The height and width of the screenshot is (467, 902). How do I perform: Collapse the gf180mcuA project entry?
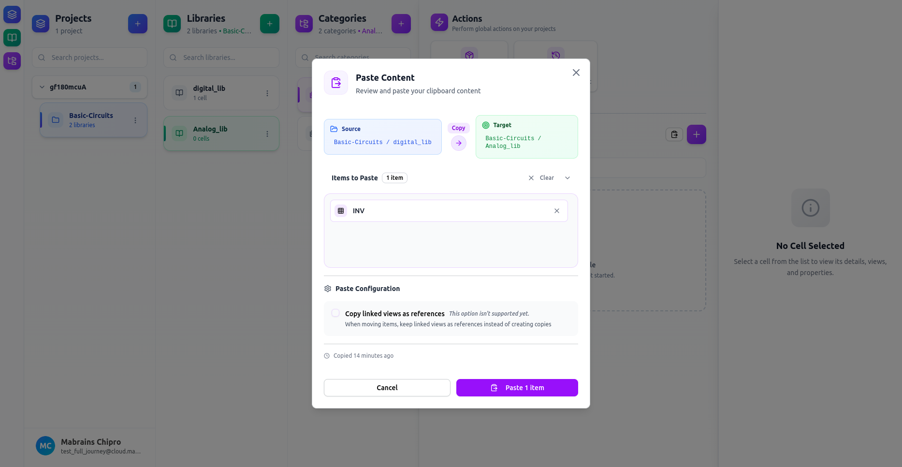[42, 87]
